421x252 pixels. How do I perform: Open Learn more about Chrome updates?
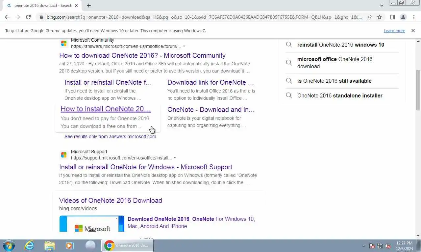point(394,31)
